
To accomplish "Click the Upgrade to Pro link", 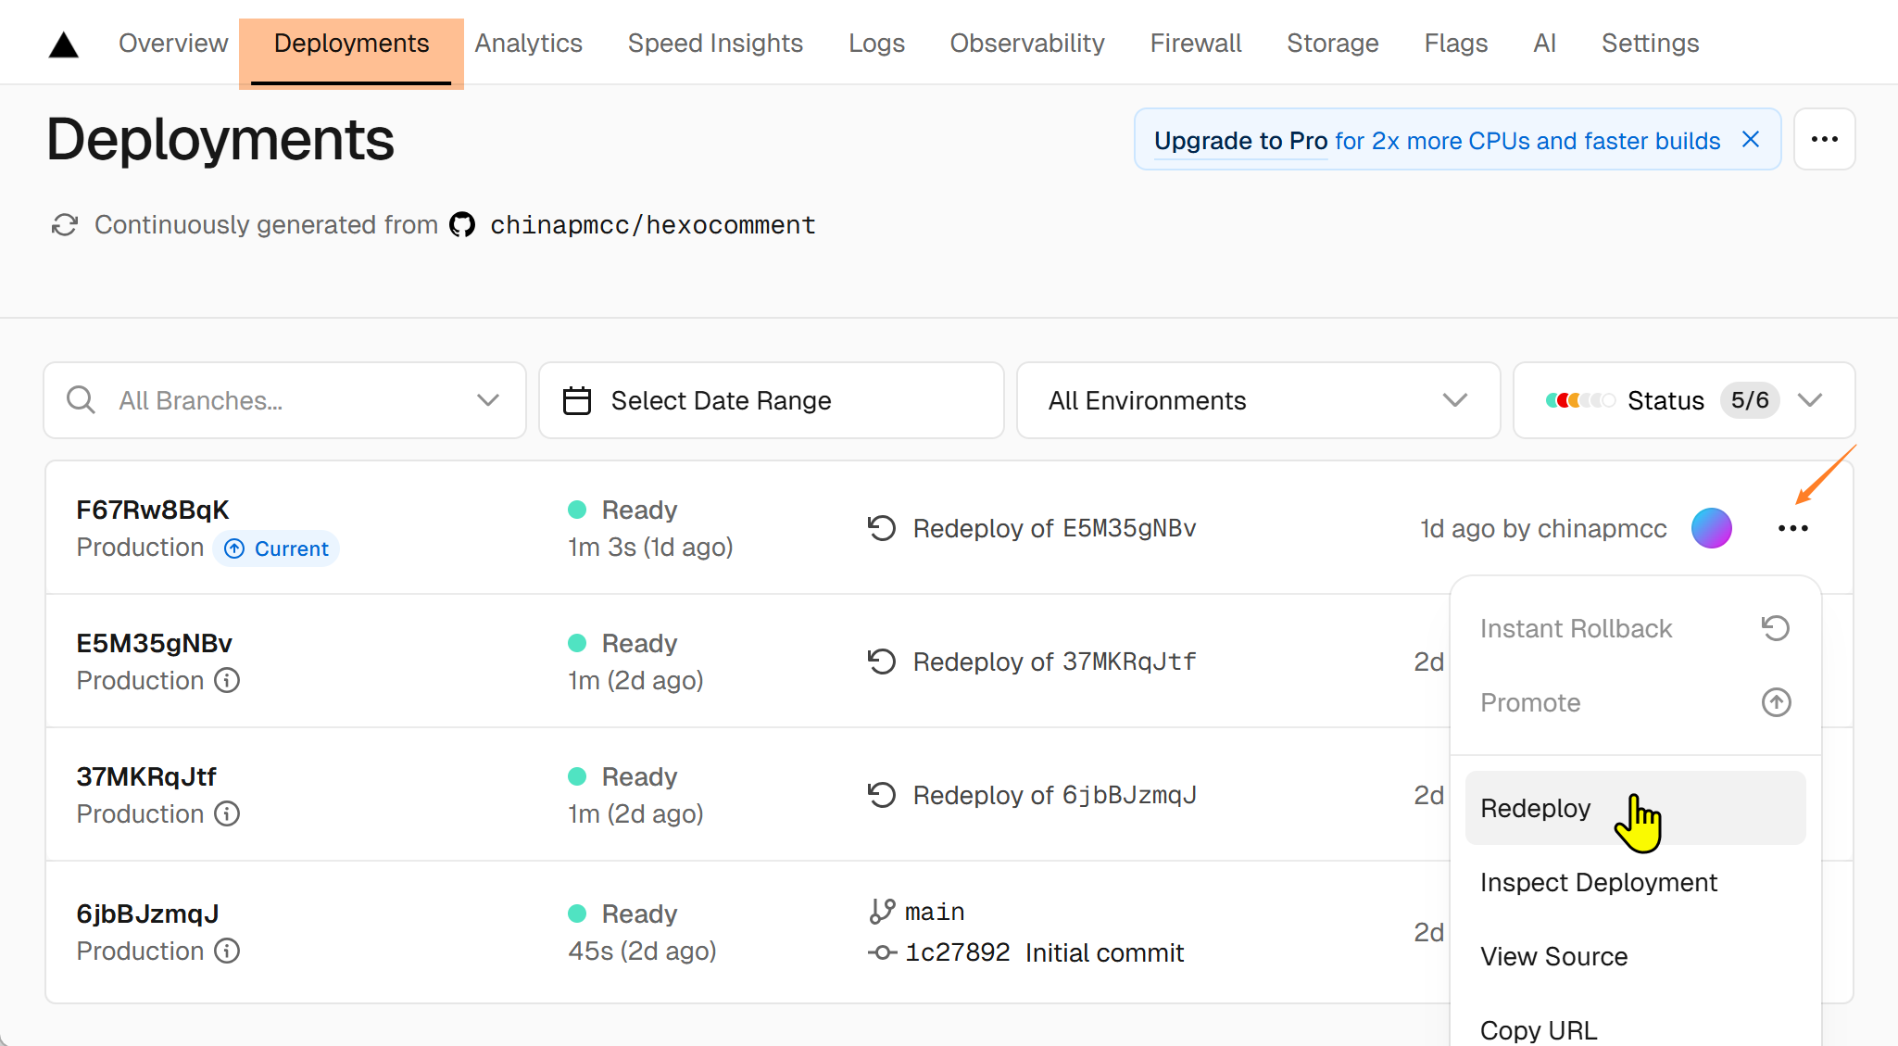I will [x=1240, y=141].
